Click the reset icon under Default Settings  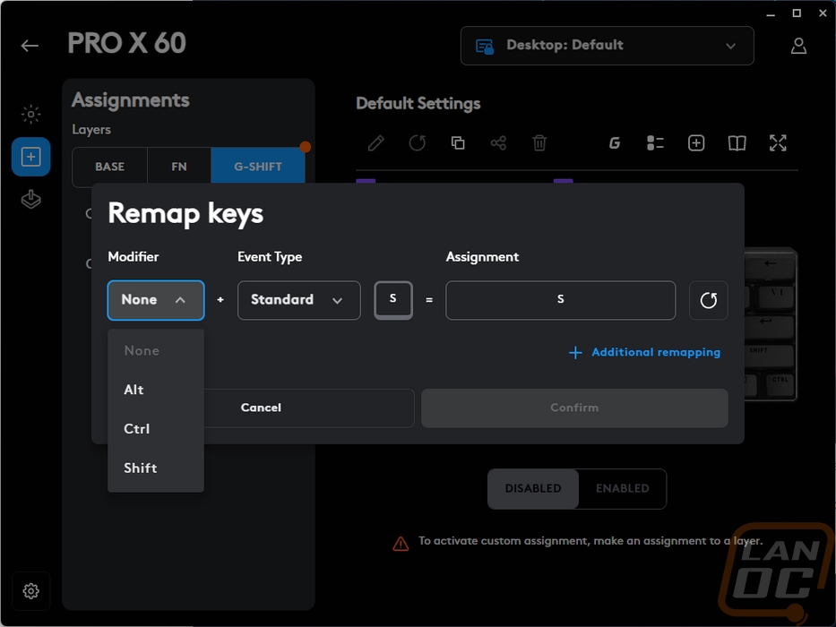click(x=417, y=143)
